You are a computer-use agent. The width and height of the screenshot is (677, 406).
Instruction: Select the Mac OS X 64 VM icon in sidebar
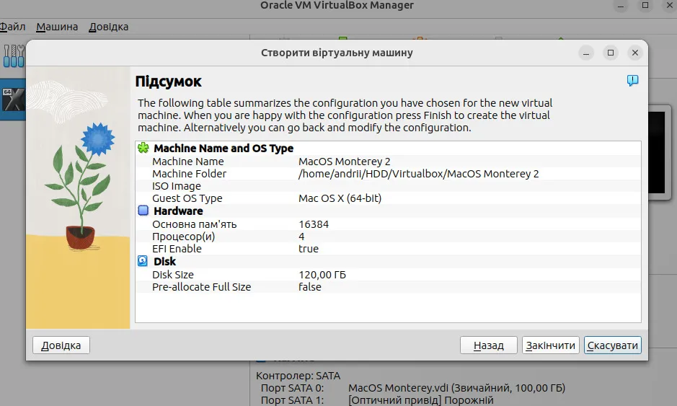tap(12, 100)
